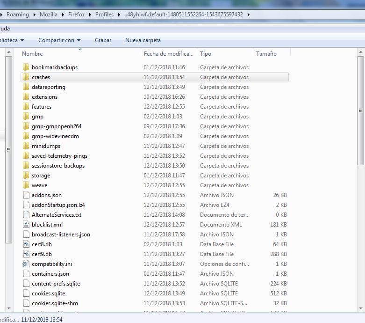Select the cookies.sqlite file icon
Image resolution: width=365 pixels, height=323 pixels.
[x=26, y=294]
